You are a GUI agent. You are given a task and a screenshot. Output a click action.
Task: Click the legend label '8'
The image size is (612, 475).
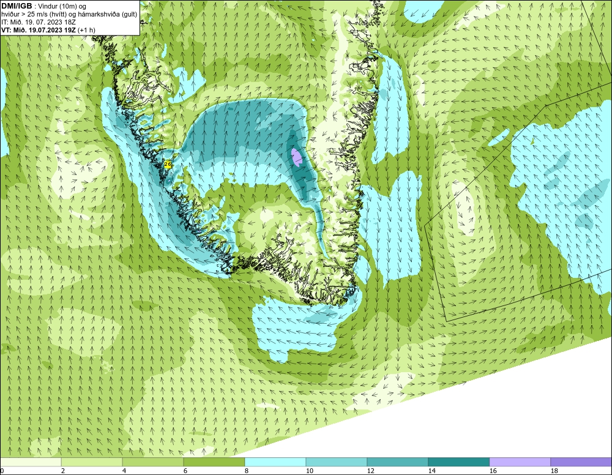246,471
